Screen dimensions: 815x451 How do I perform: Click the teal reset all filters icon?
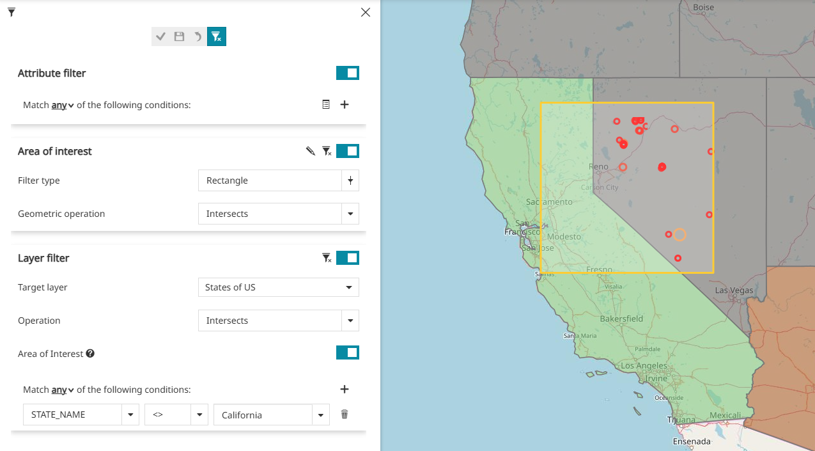coord(217,37)
